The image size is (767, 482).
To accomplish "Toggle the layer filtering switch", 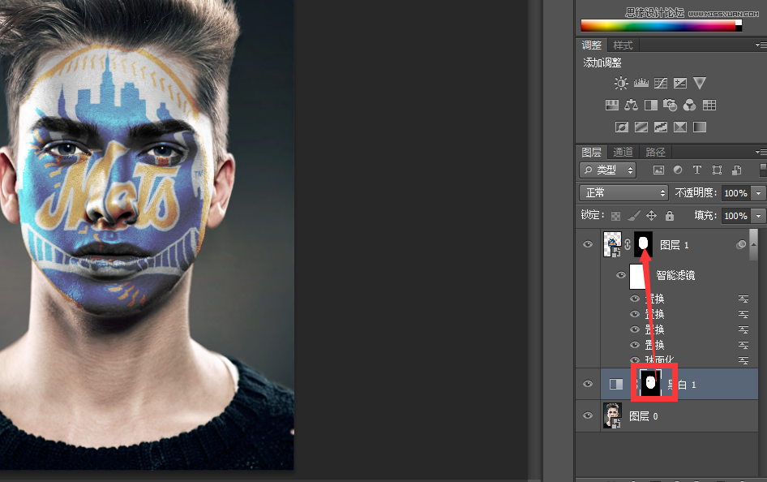I will tap(763, 170).
